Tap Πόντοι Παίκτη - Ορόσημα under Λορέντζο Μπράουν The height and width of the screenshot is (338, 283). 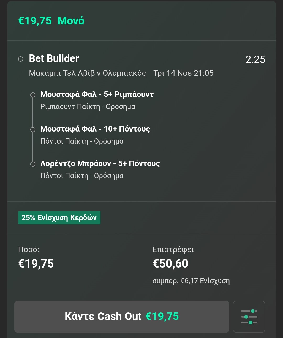(82, 176)
